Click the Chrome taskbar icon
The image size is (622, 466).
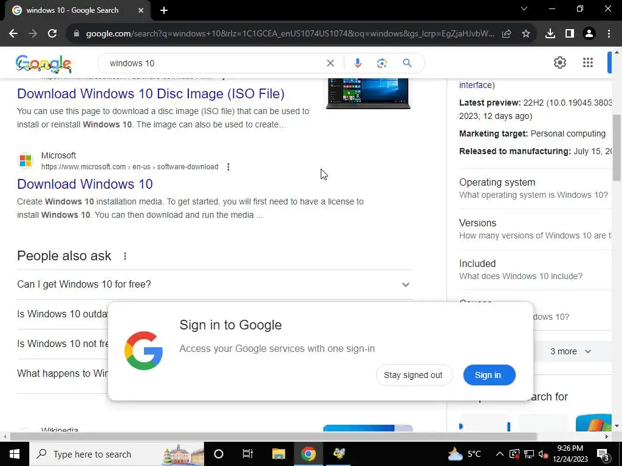[308, 454]
